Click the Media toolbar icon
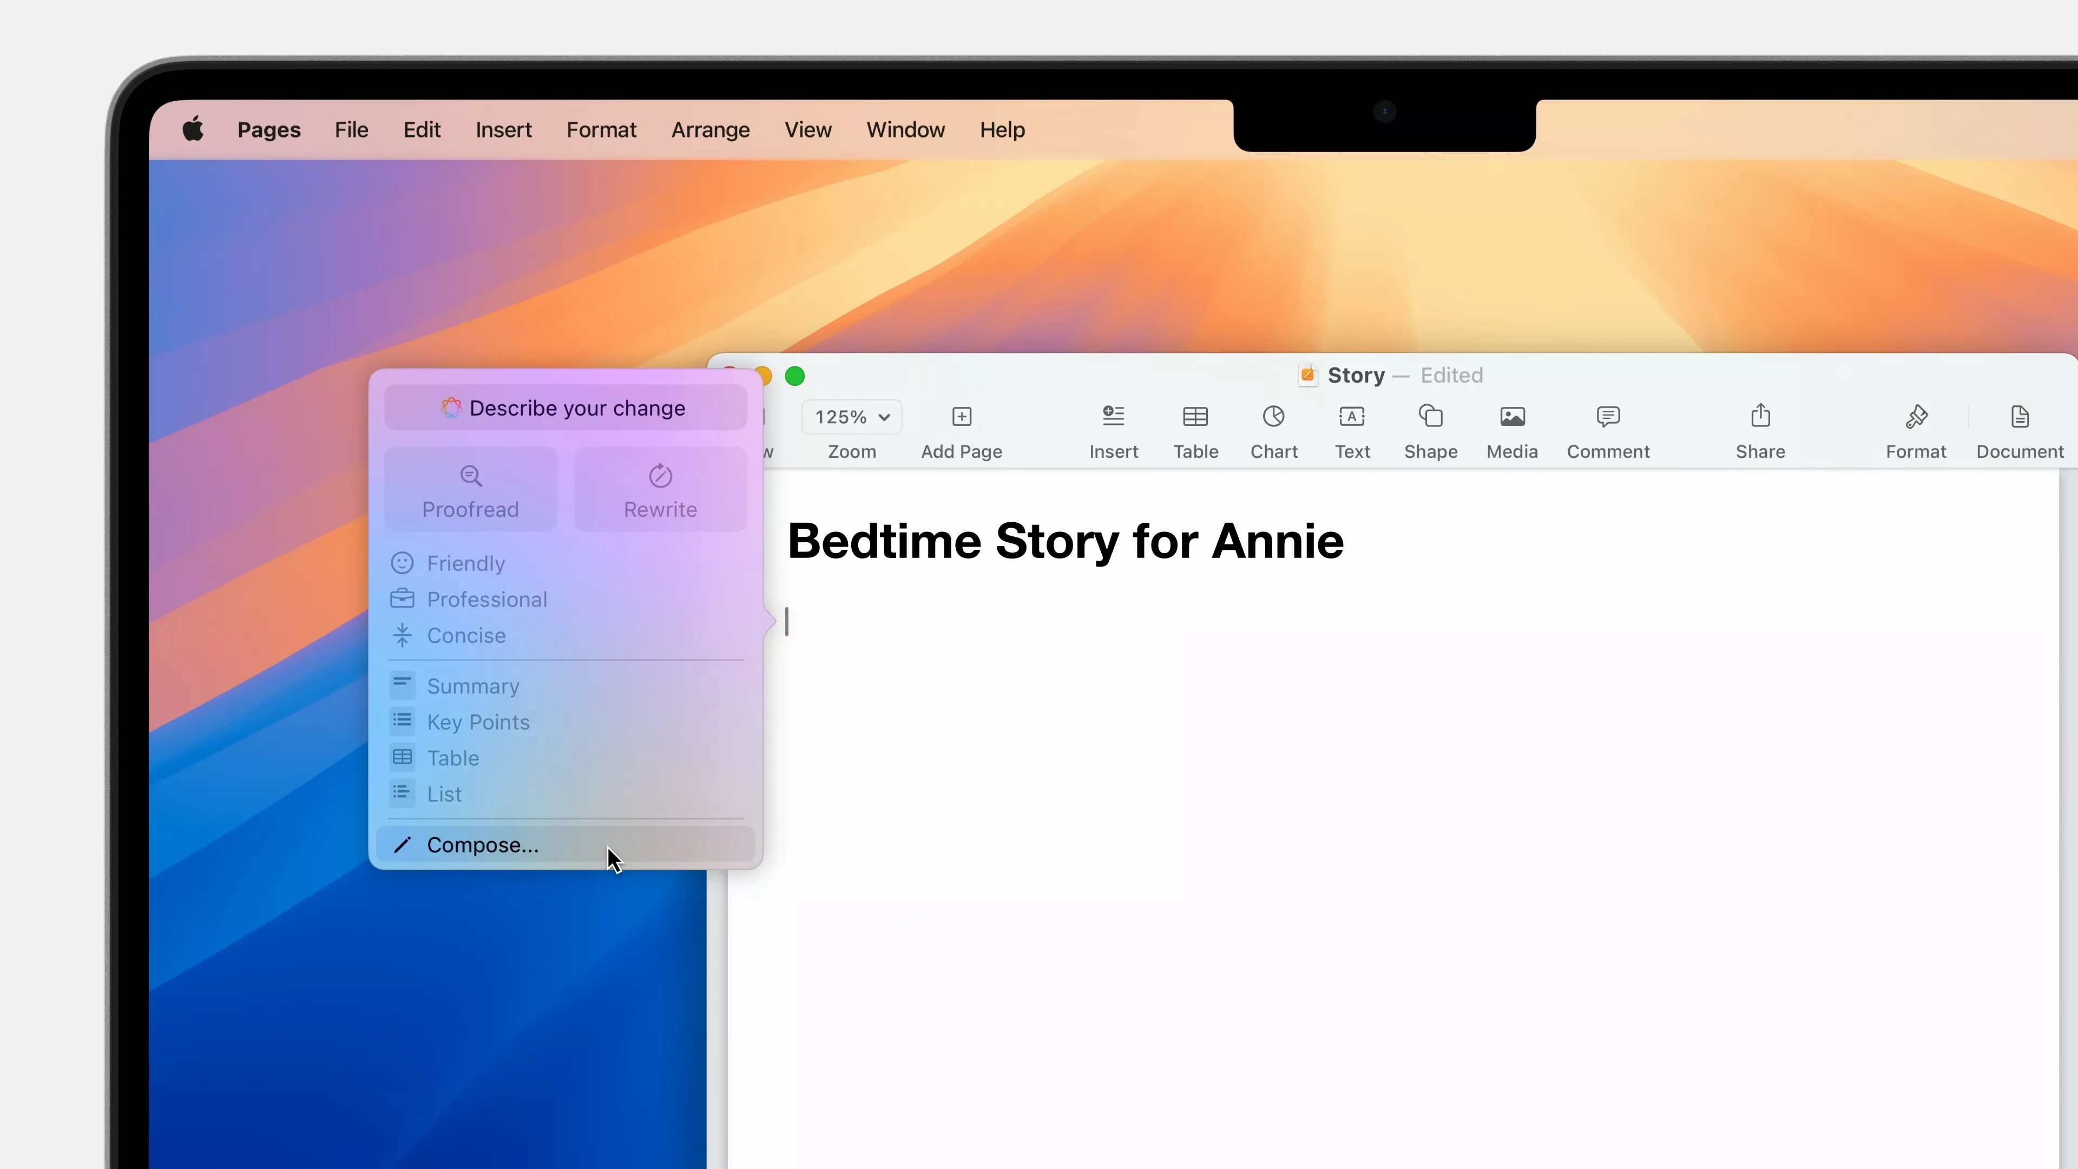The height and width of the screenshot is (1169, 2078). coord(1513,416)
